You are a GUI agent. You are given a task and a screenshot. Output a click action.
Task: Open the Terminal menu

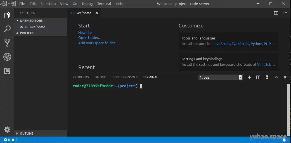pos(104,4)
